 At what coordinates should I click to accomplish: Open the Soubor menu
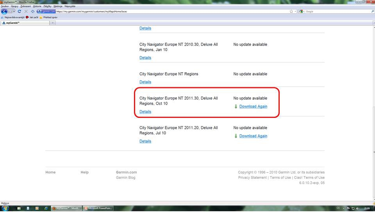tap(5, 6)
